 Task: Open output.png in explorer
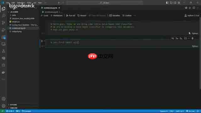17,31
